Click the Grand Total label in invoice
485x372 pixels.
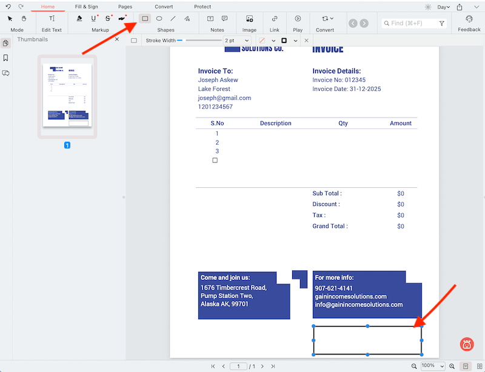(330, 226)
